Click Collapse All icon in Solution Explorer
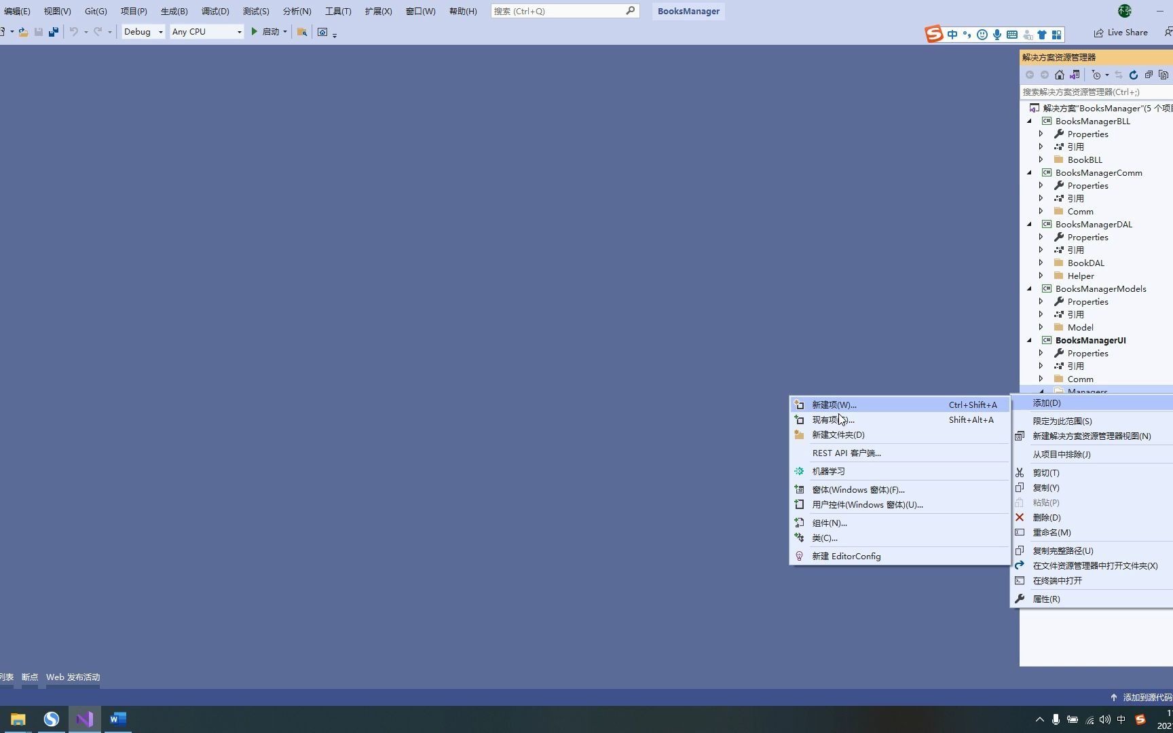 click(x=1149, y=75)
